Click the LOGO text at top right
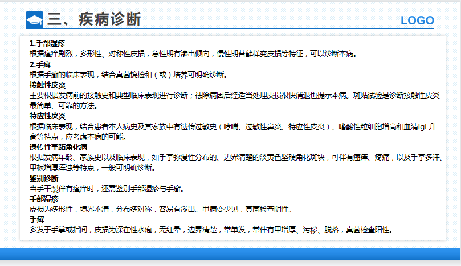461x266 pixels. click(417, 21)
